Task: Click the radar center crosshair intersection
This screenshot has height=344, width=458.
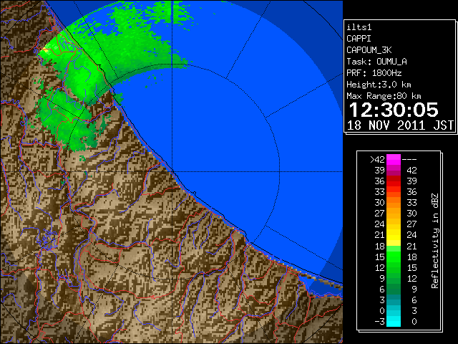Action: click(x=172, y=171)
